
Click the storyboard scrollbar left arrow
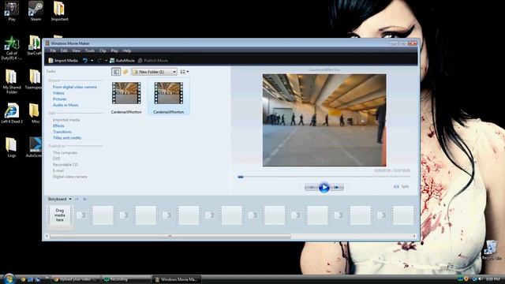pyautogui.click(x=47, y=236)
